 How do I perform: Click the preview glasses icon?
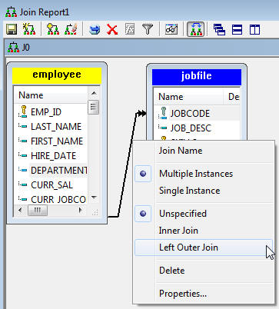point(171,29)
